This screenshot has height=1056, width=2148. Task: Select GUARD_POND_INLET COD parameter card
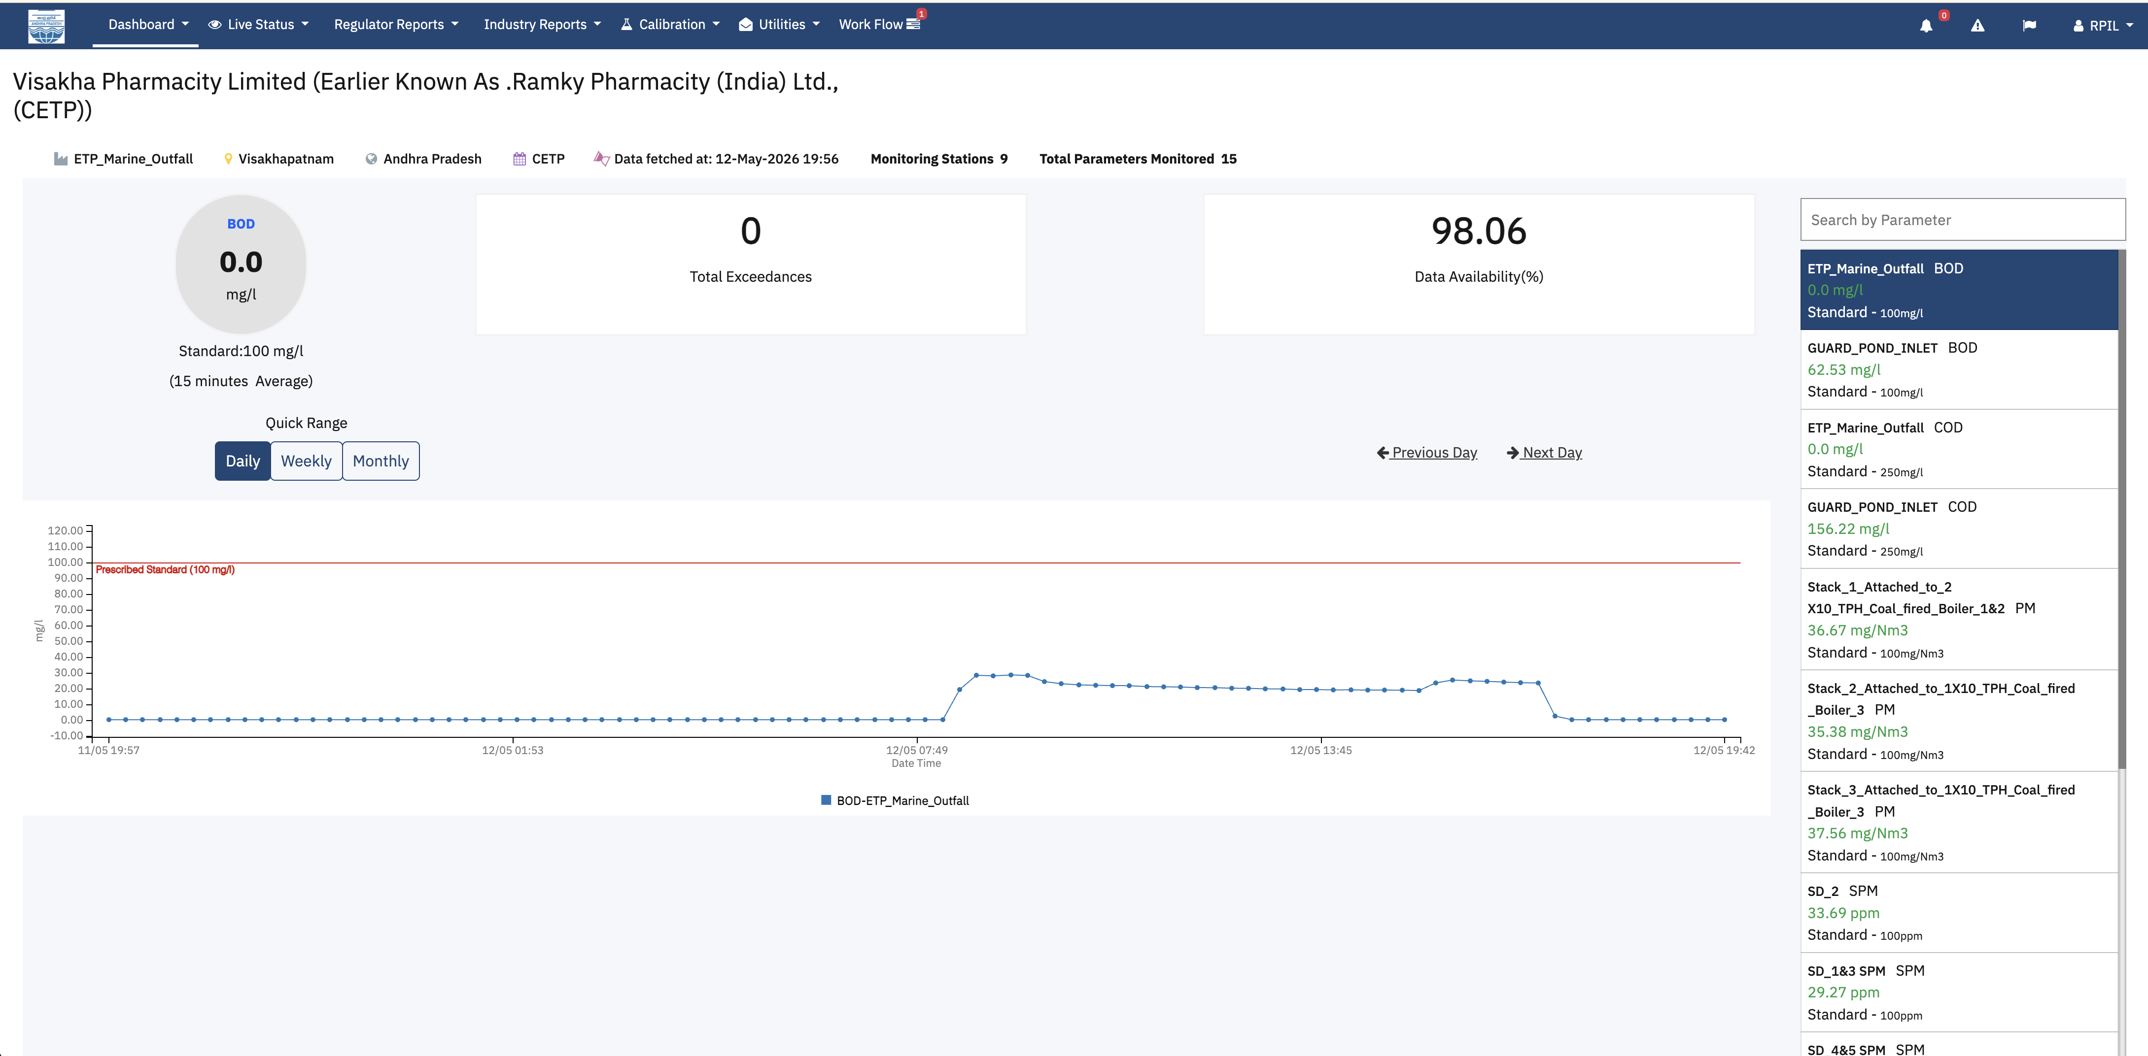click(x=1960, y=528)
